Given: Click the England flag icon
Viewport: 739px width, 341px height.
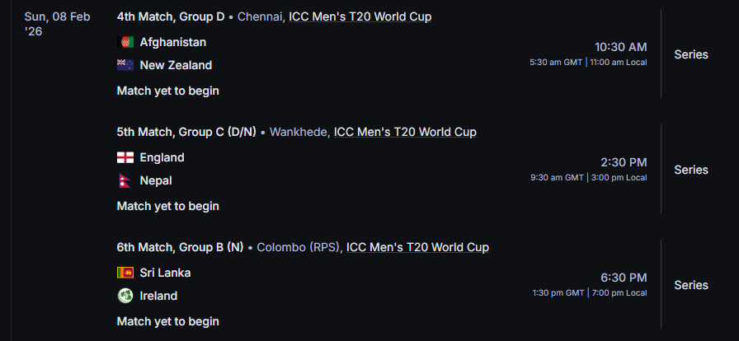Looking at the screenshot, I should pos(125,157).
